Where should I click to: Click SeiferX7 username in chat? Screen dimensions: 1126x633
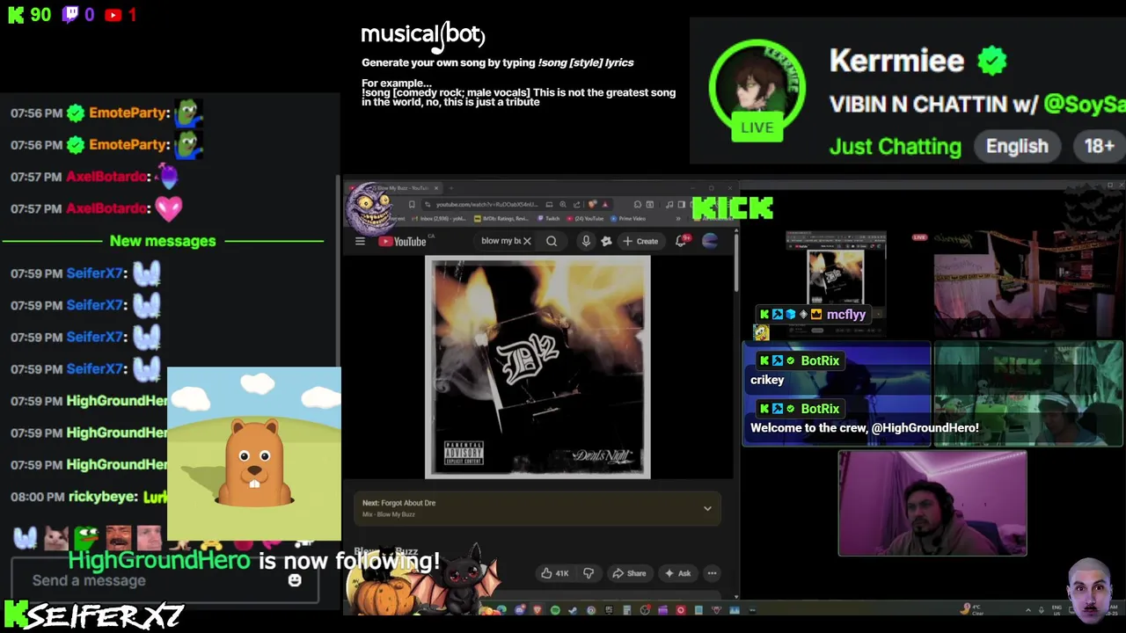point(95,273)
